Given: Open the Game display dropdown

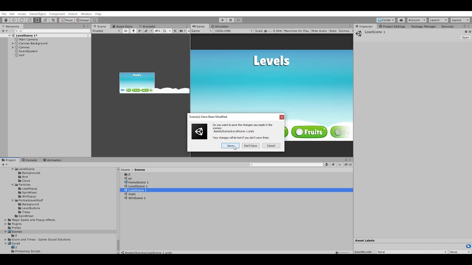Looking at the screenshot, I should point(201,31).
